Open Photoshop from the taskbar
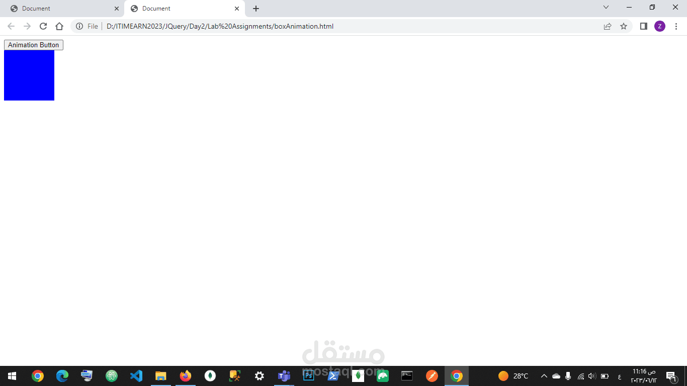 coord(308,376)
